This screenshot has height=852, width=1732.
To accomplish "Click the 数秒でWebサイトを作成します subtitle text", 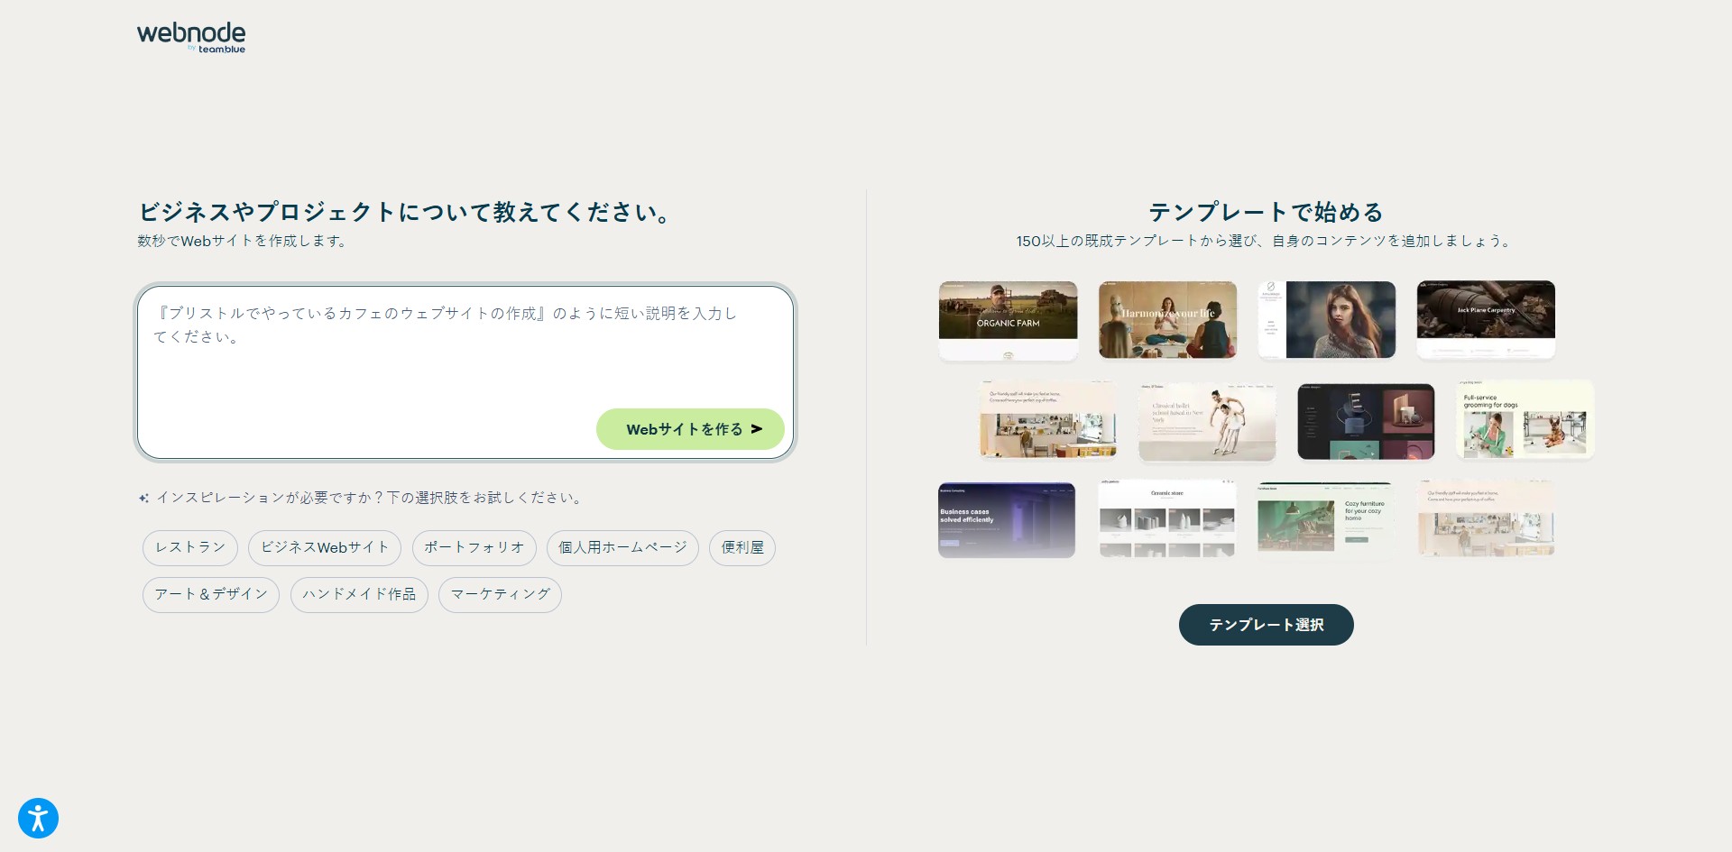I will (x=243, y=241).
